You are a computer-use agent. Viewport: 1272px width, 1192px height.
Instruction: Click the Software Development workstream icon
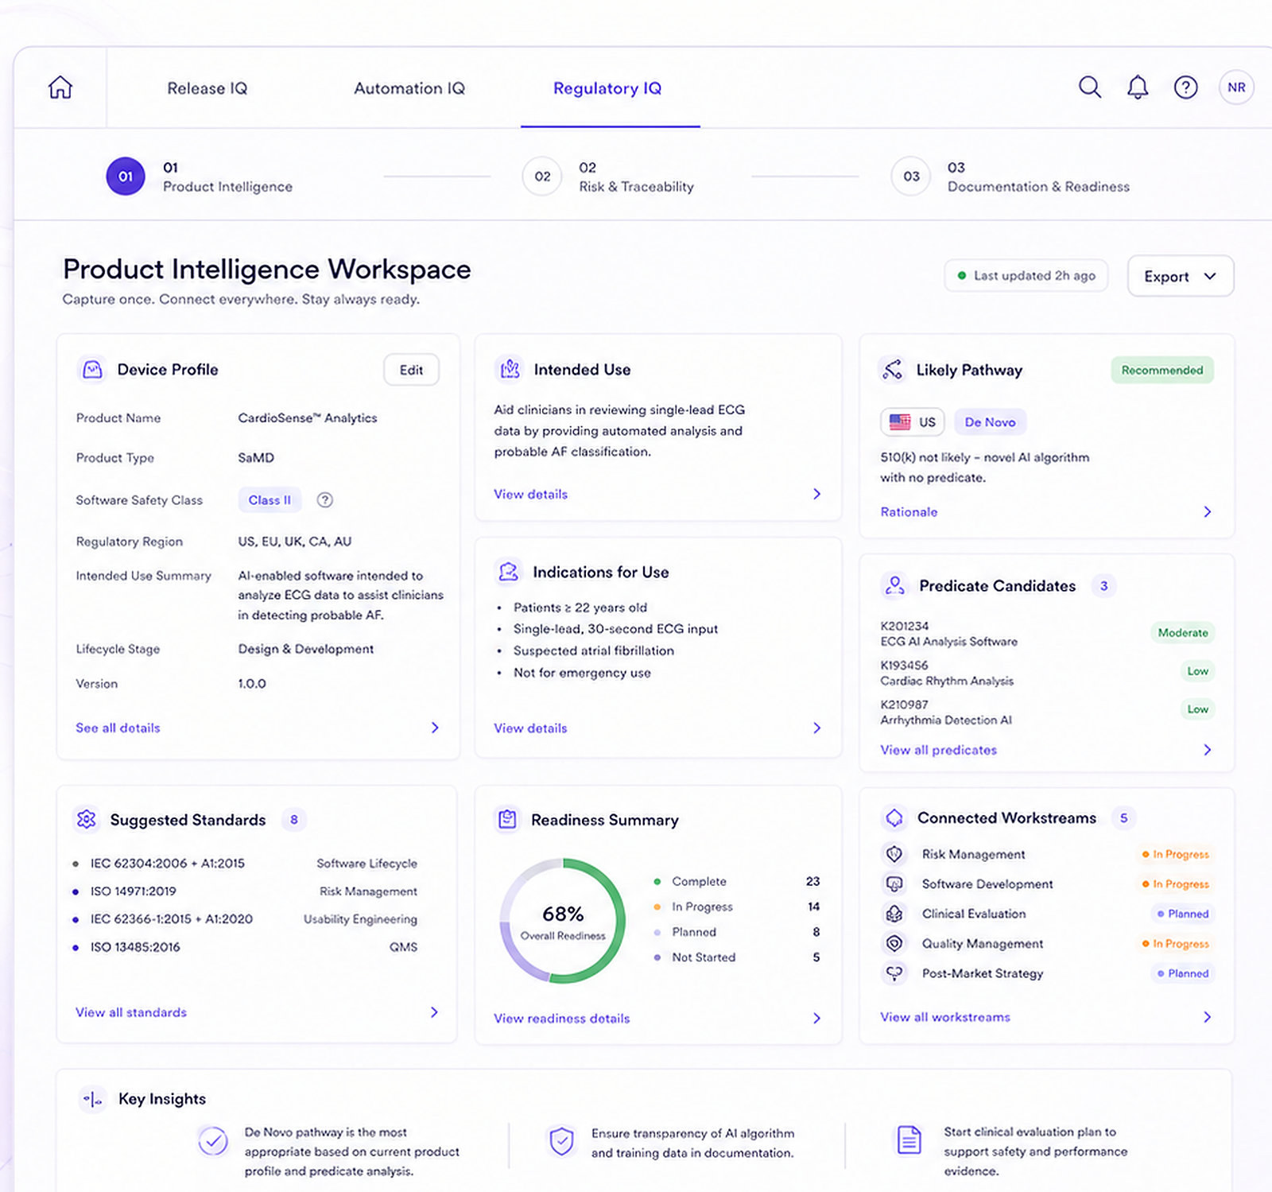894,883
